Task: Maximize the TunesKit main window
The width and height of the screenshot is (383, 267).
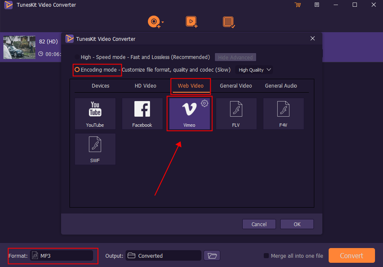Action: [x=355, y=5]
